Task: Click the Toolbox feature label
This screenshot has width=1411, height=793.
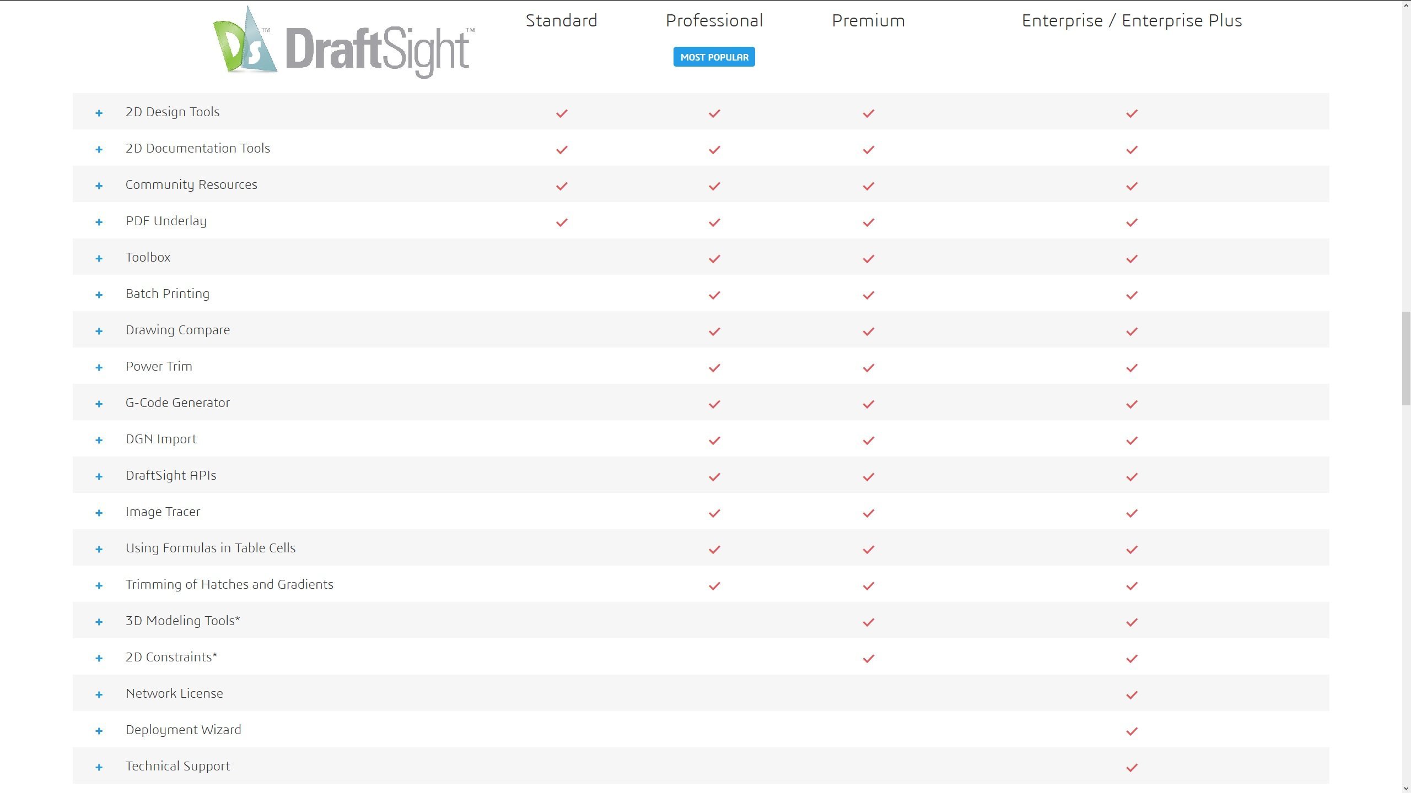Action: coord(148,257)
